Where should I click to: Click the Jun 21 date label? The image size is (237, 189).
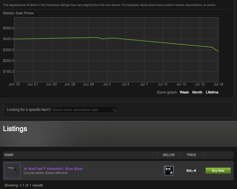[32, 84]
